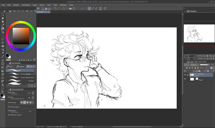
Task: Select the Fill bucket tool
Action: tap(2, 46)
